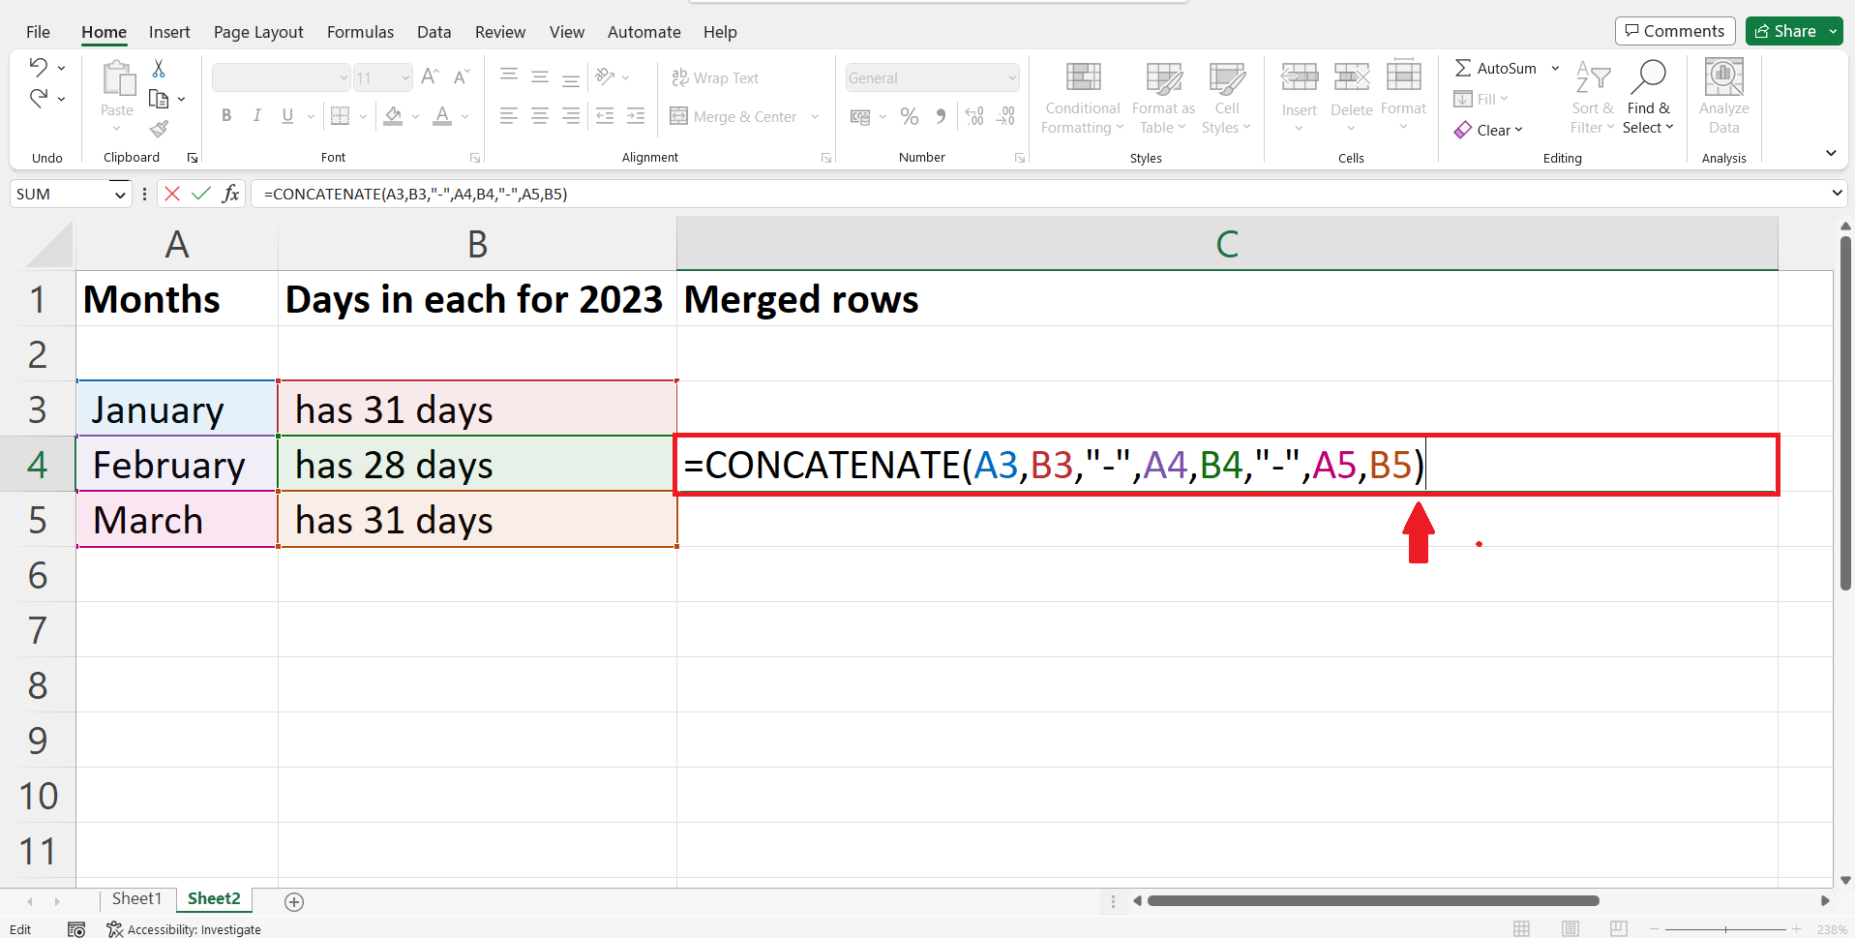This screenshot has height=938, width=1855.
Task: Toggle italic formatting
Action: tap(256, 115)
